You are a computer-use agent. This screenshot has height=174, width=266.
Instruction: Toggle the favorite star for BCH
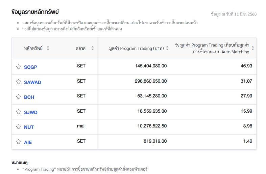pyautogui.click(x=19, y=97)
